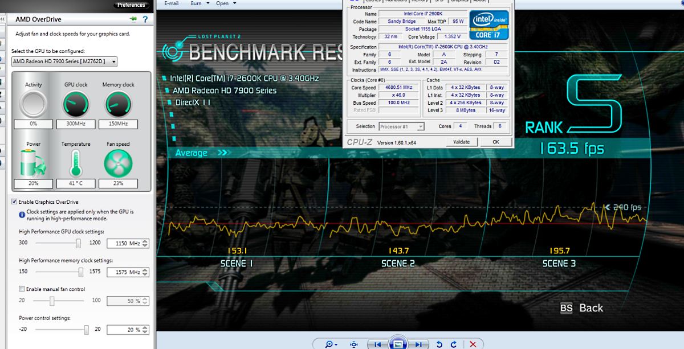Screen dimensions: 684x349
Task: Click the green pin icon in OverDrive header
Action: pyautogui.click(x=133, y=19)
